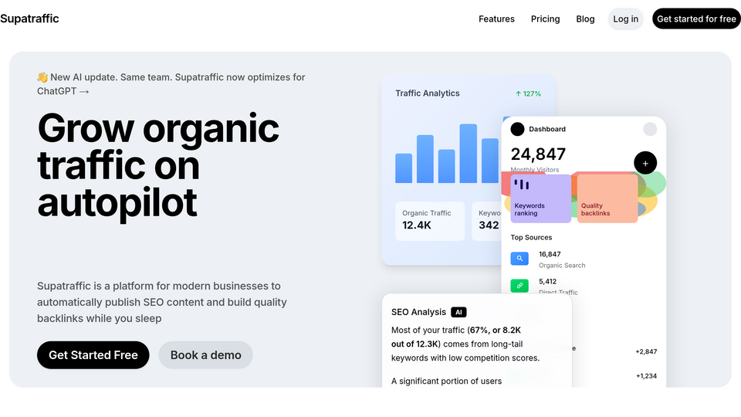Click the Get Started Free hero button
Image resolution: width=741 pixels, height=417 pixels.
click(93, 355)
